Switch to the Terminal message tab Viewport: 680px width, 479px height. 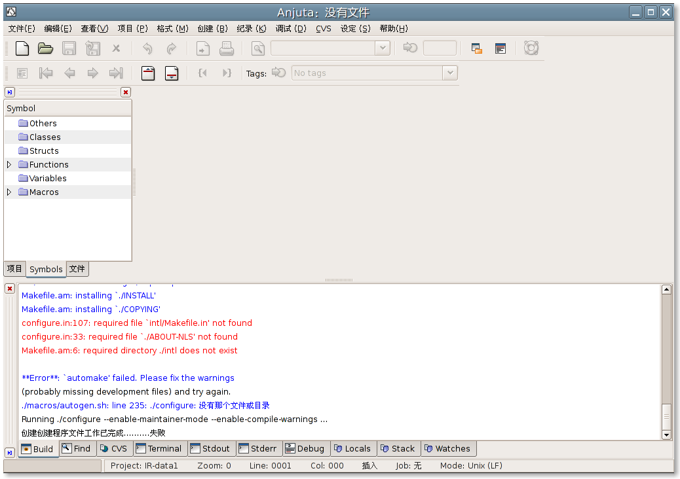pyautogui.click(x=159, y=449)
